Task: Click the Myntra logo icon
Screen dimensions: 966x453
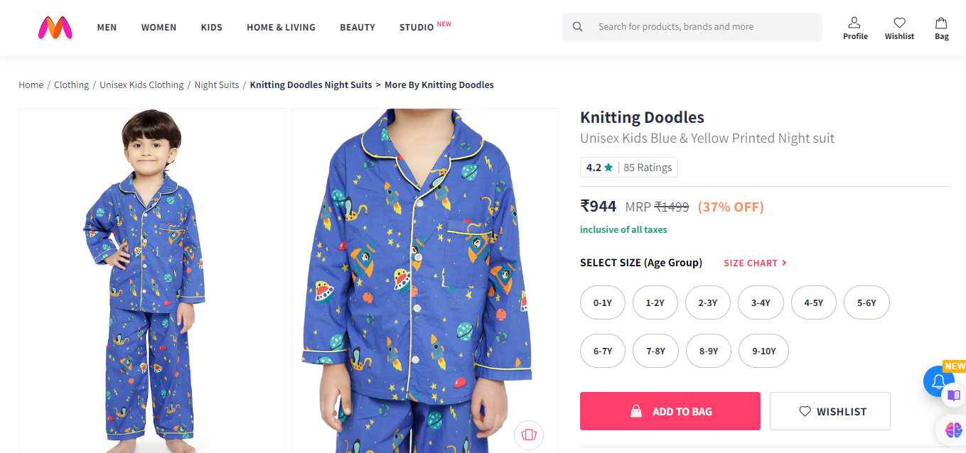Action: (x=55, y=27)
